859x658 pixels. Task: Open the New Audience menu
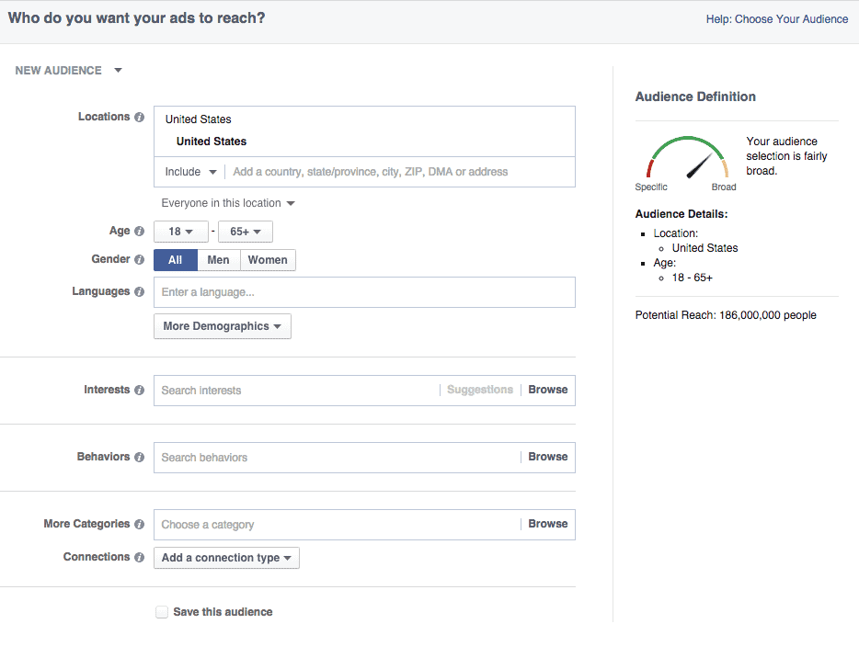tap(68, 71)
